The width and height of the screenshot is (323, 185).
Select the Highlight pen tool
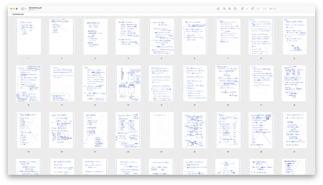click(x=242, y=8)
